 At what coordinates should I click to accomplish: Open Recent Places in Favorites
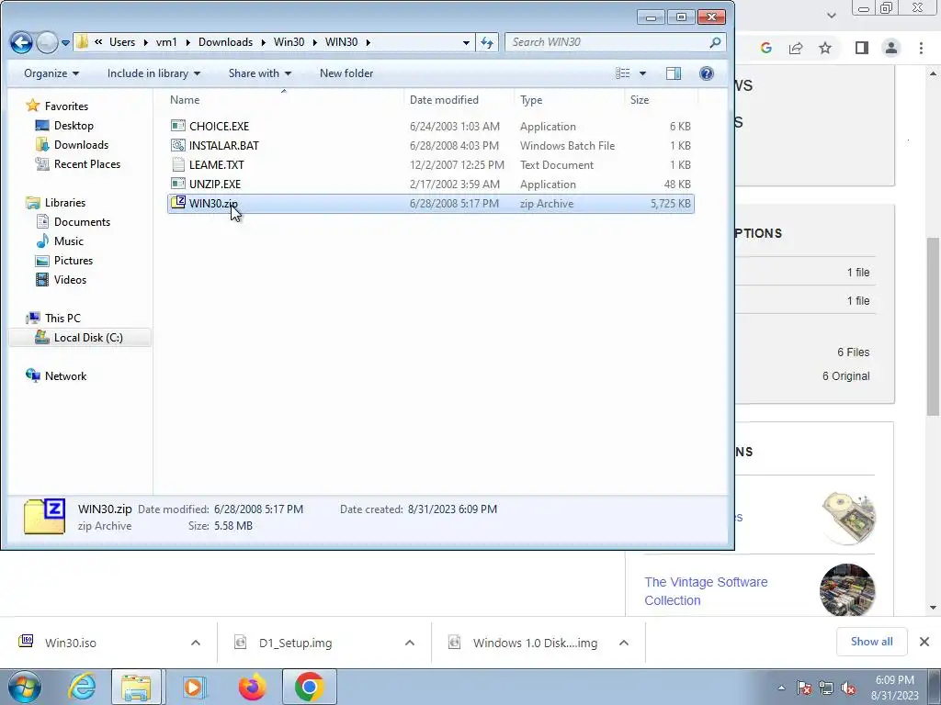point(87,163)
